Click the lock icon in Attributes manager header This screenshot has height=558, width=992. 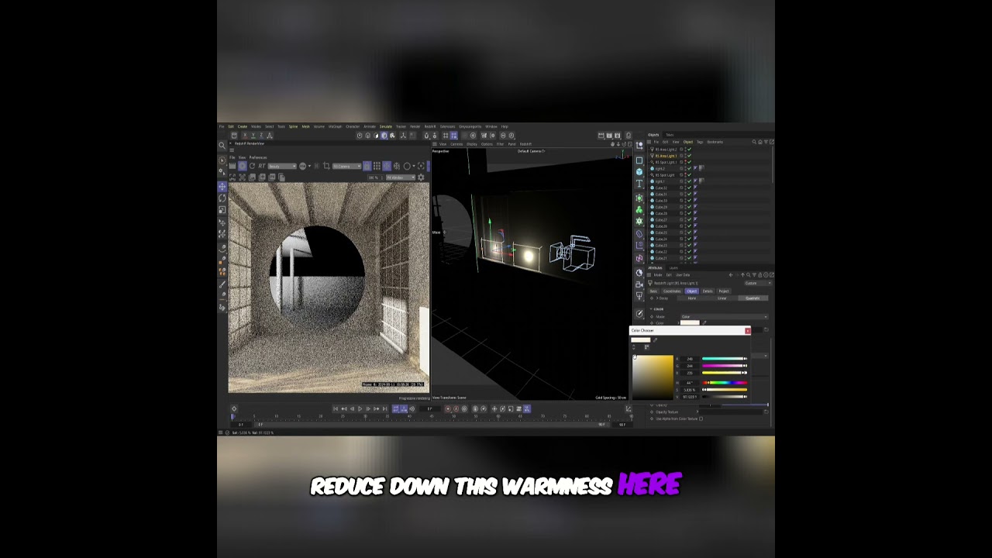[759, 275]
